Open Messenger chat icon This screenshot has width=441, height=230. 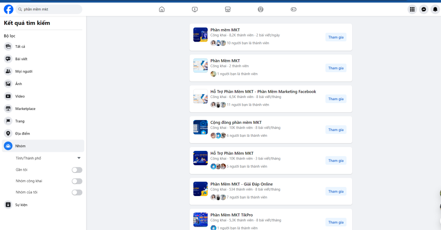tap(424, 9)
